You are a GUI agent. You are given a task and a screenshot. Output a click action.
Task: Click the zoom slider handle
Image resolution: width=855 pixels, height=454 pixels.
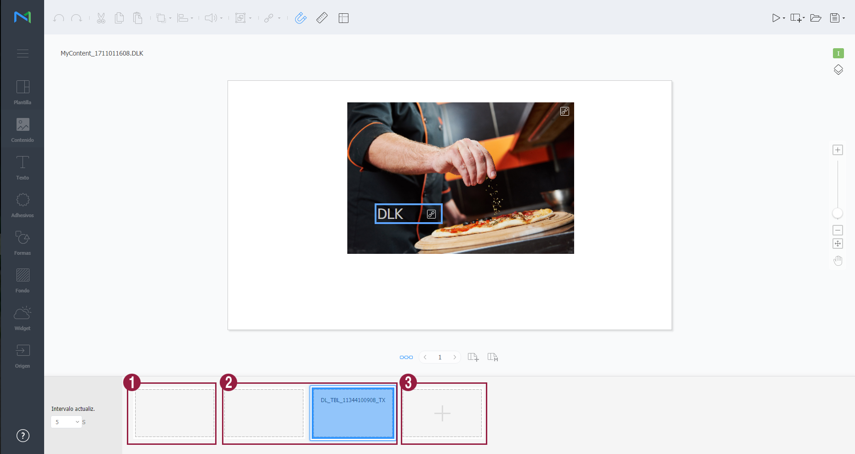[838, 213]
